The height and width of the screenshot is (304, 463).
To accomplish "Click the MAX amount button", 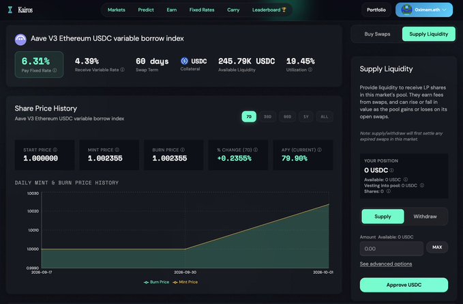I will tap(437, 247).
